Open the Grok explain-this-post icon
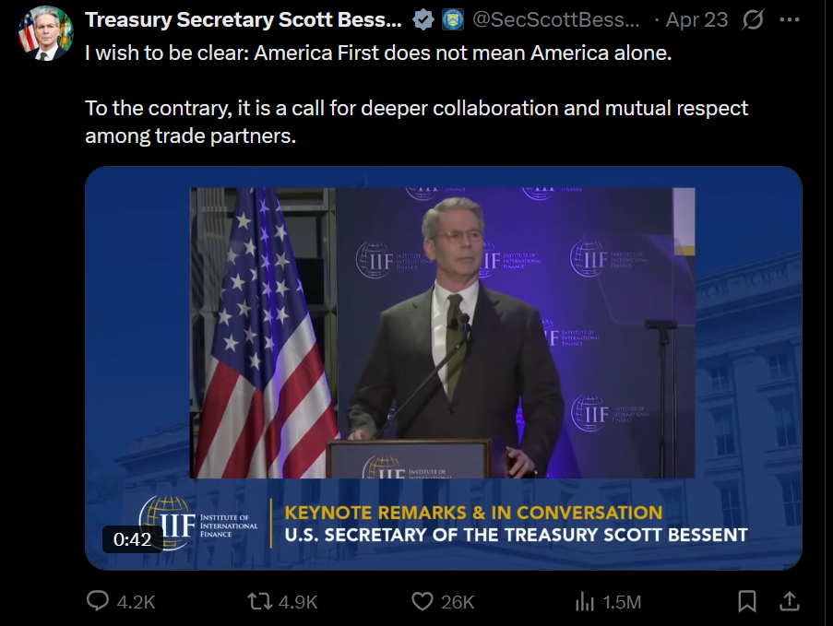The image size is (833, 626). pyautogui.click(x=753, y=20)
